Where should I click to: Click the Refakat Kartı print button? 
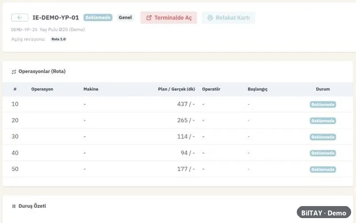coord(229,18)
